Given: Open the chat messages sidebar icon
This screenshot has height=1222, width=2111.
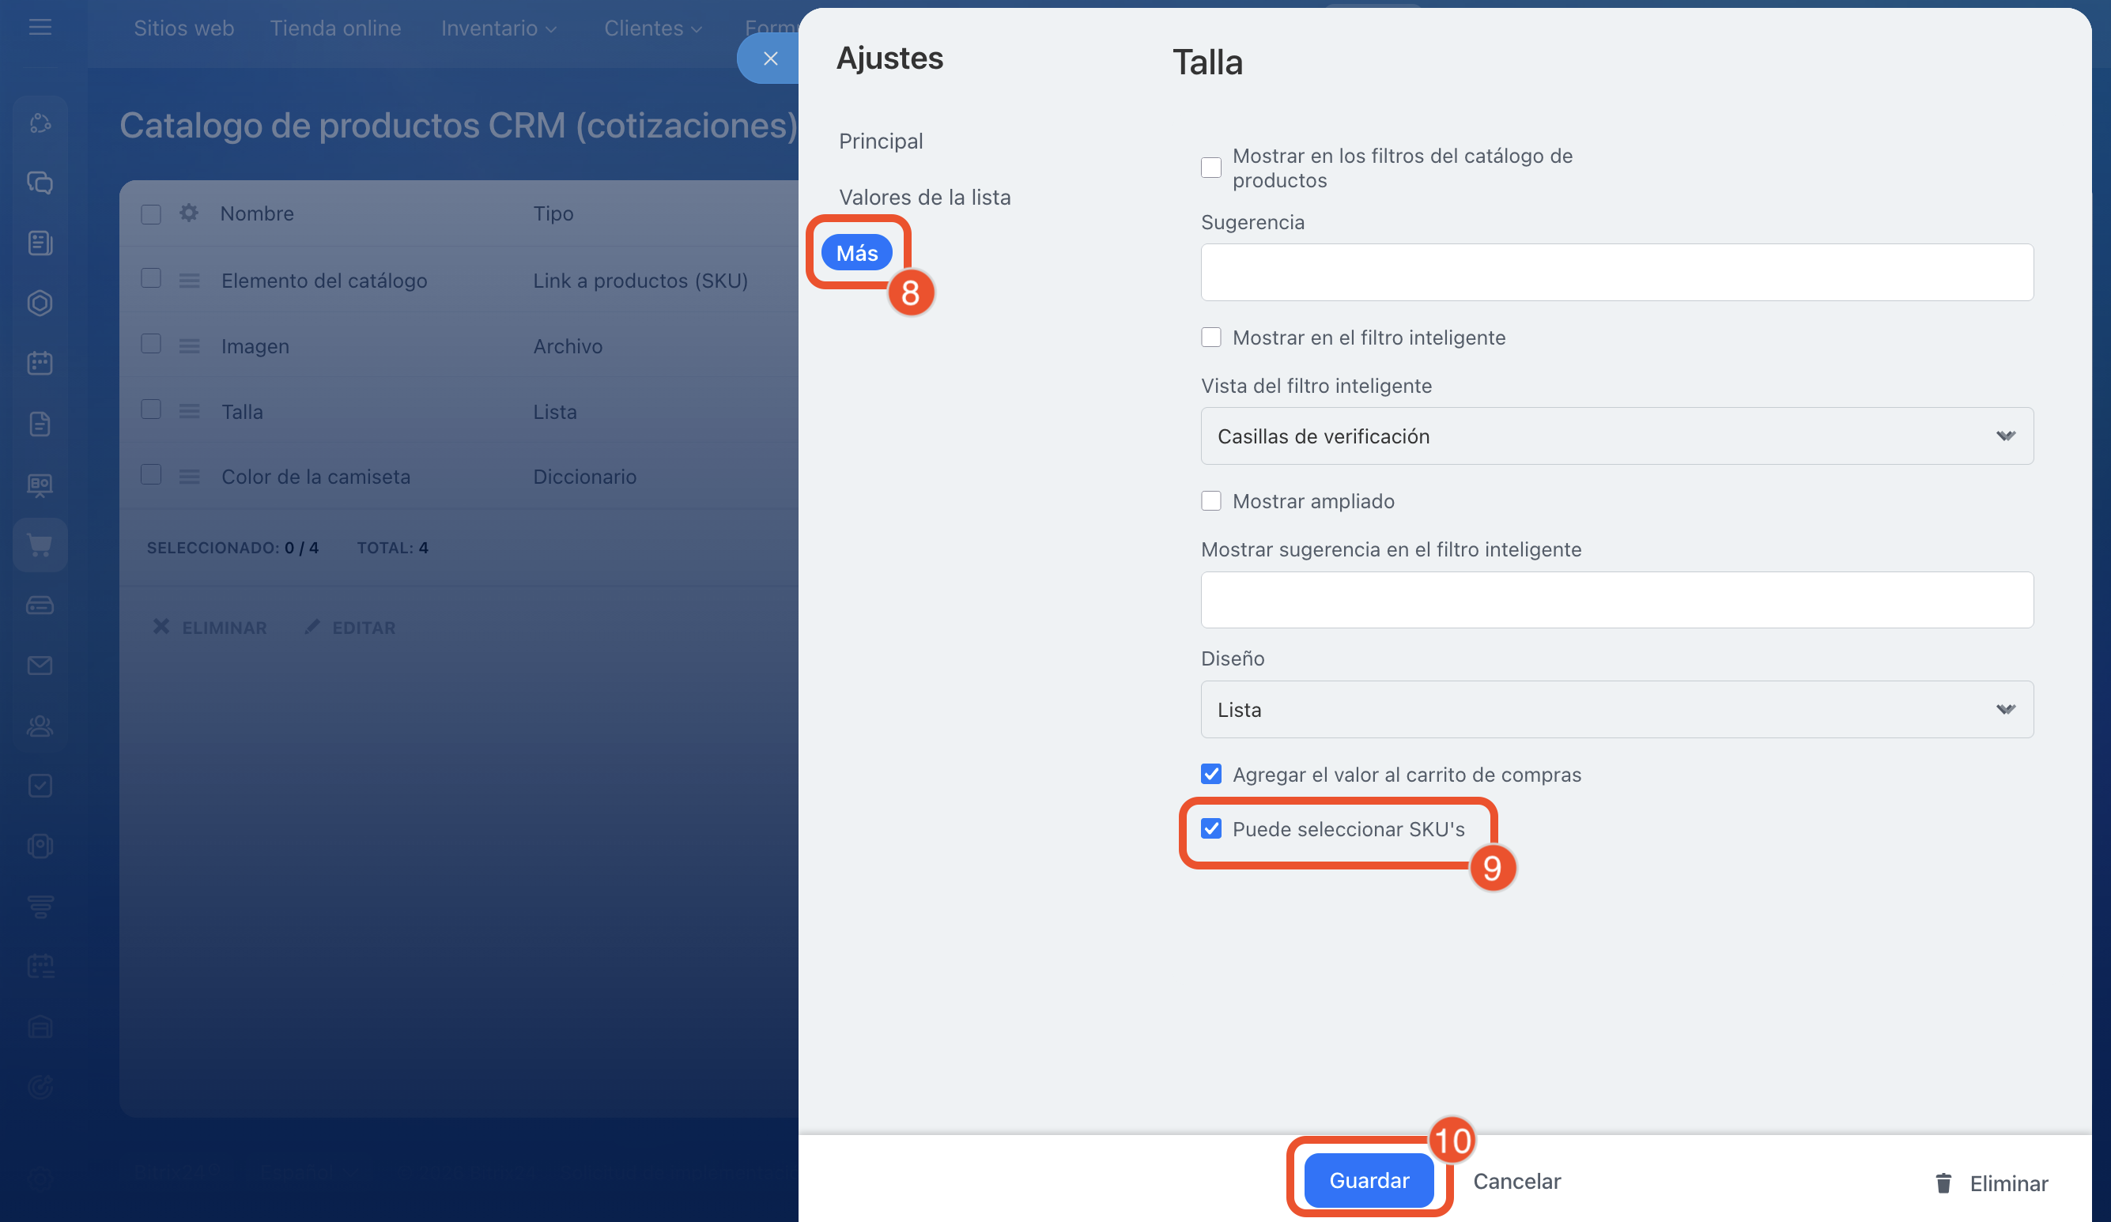Looking at the screenshot, I should click(x=40, y=183).
